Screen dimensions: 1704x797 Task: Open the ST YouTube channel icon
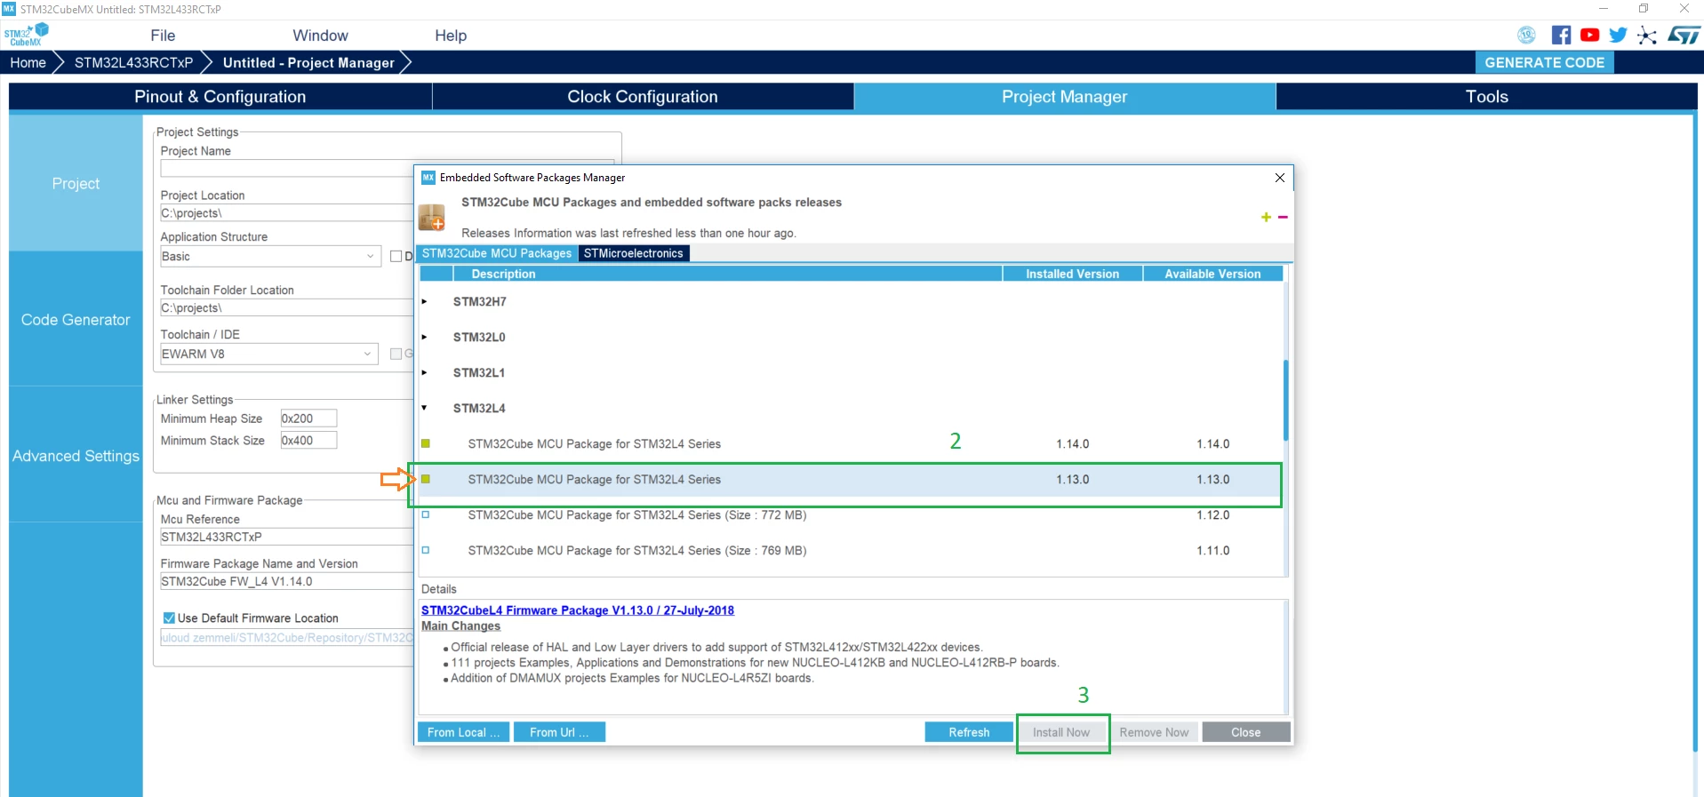1589,35
